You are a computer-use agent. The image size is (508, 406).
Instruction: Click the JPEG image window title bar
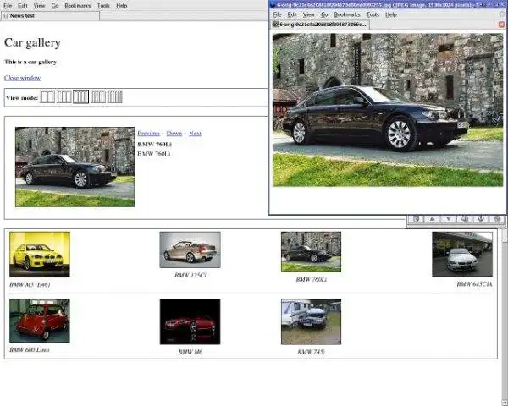(x=388, y=4)
